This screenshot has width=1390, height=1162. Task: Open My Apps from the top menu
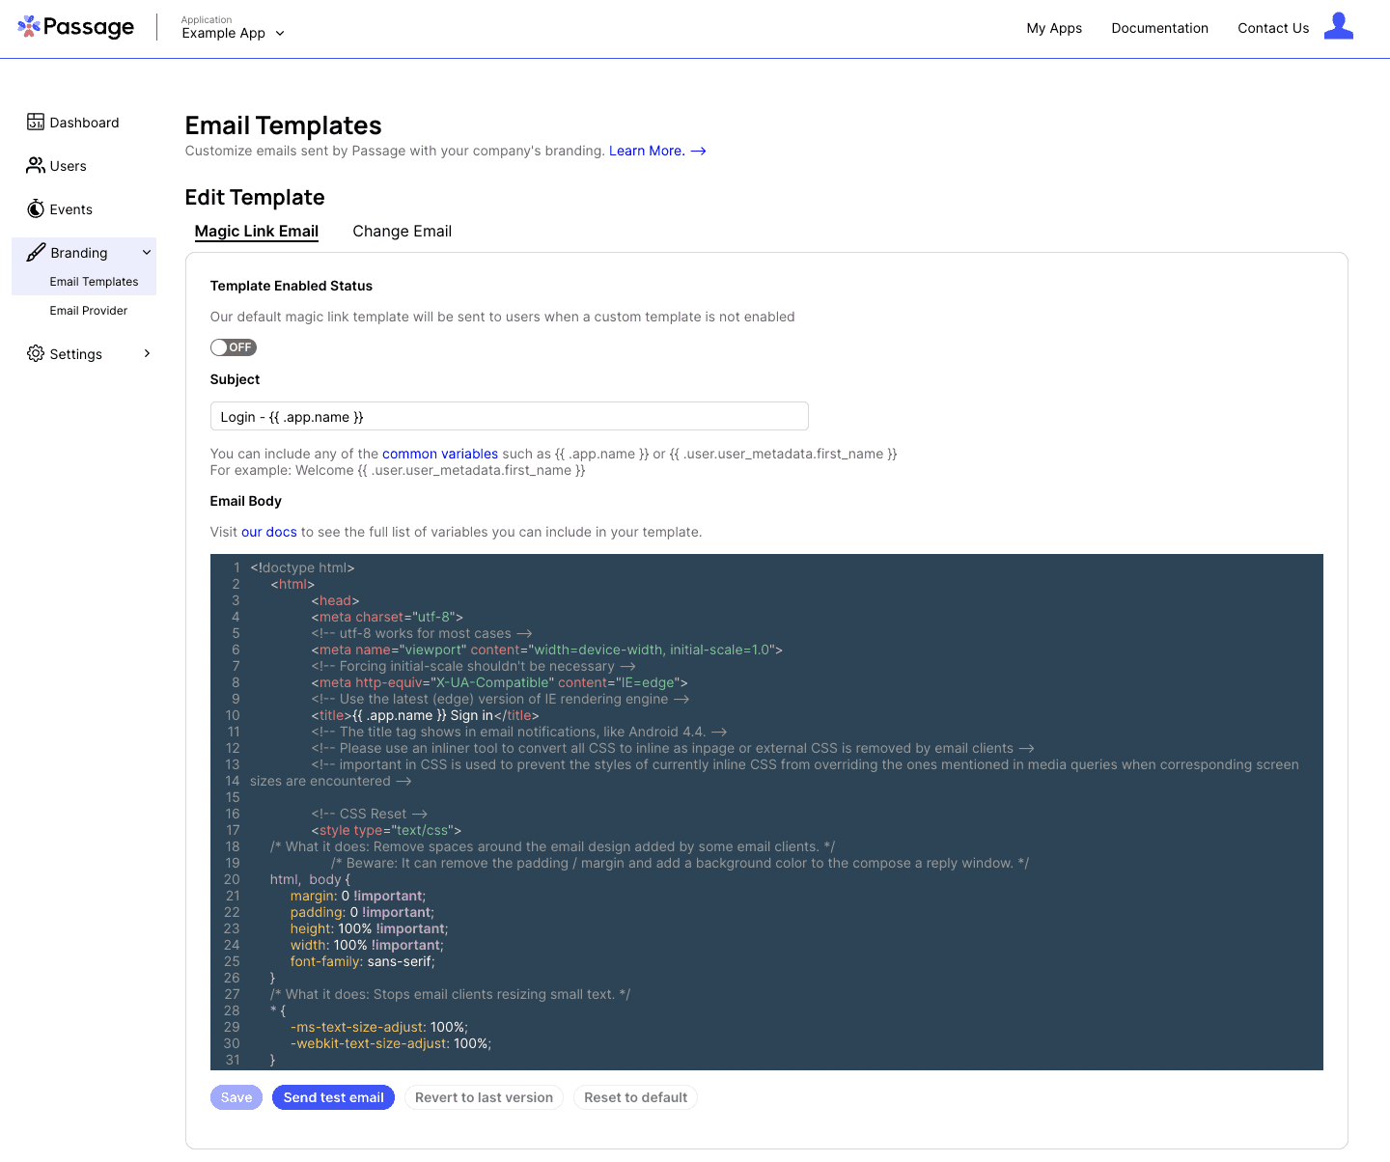click(x=1054, y=28)
